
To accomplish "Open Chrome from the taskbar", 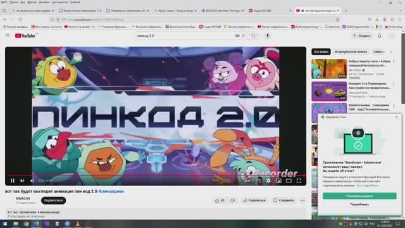I will 26,224.
